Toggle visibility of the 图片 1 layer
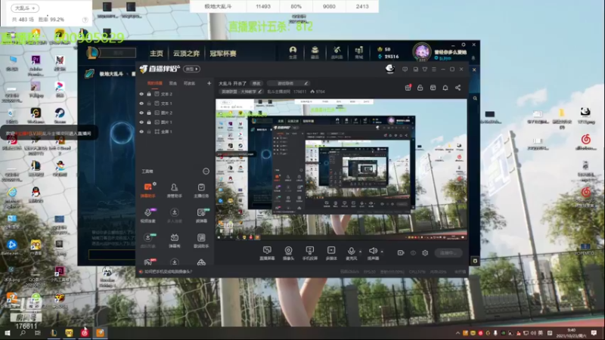 [x=141, y=122]
